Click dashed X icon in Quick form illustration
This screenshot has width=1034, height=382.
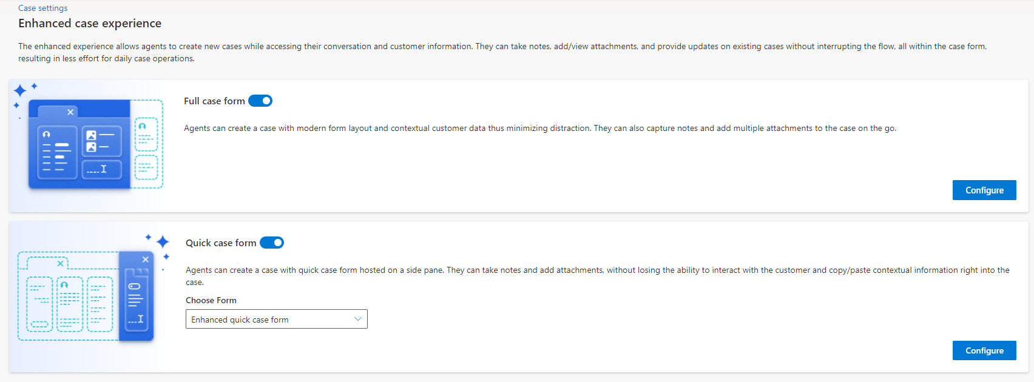click(x=60, y=264)
